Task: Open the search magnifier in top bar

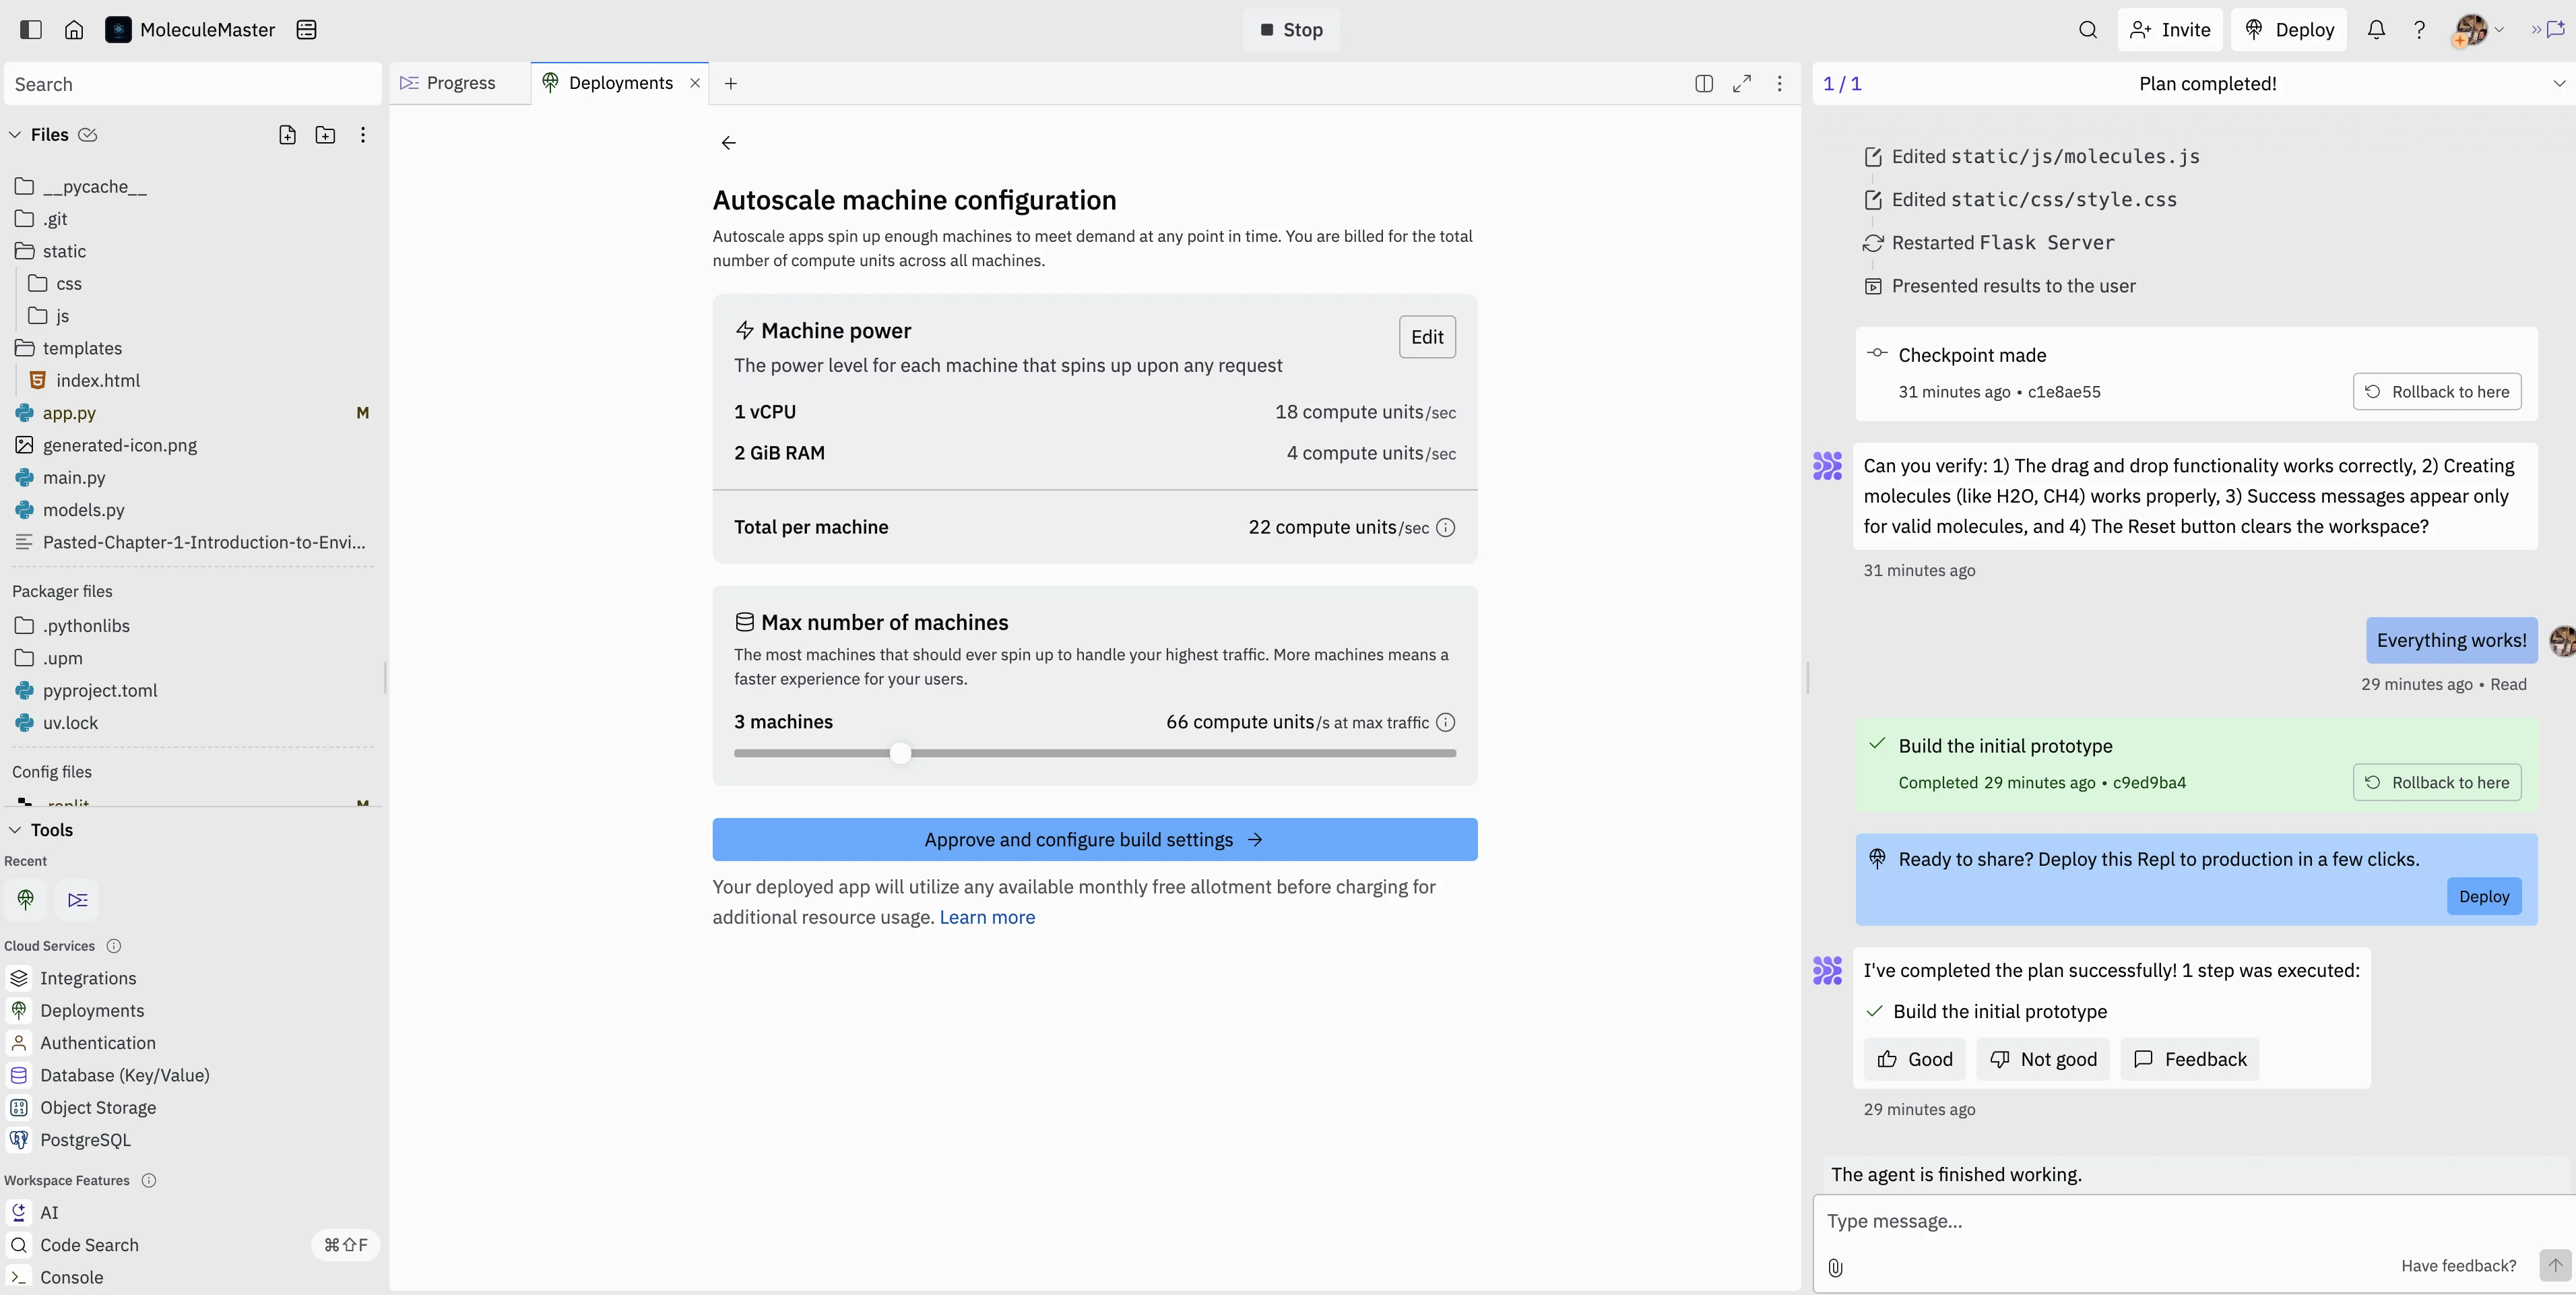Action: tap(2087, 29)
